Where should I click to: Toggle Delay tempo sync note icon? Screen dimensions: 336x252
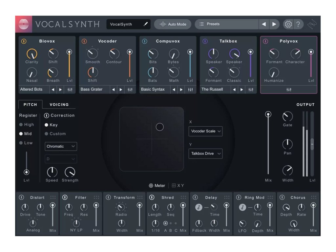coord(199,207)
